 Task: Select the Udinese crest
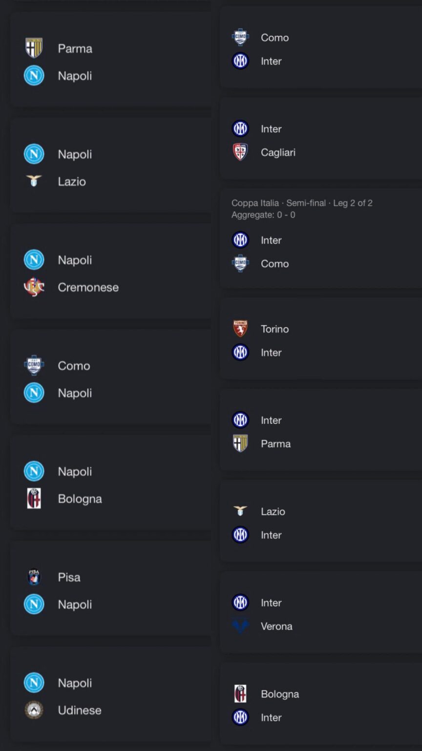(34, 710)
